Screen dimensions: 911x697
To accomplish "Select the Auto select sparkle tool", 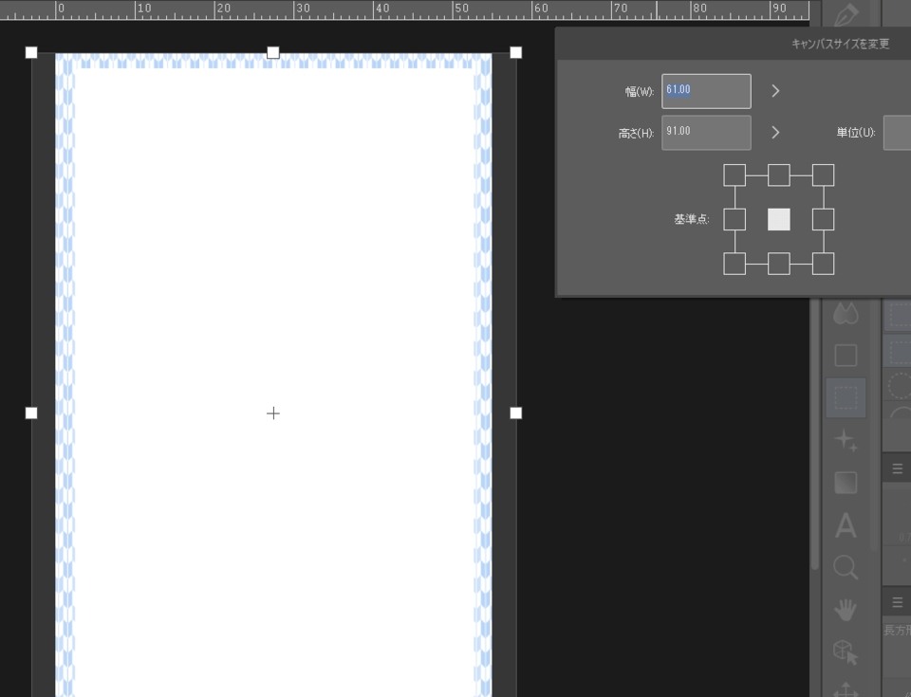I will coord(846,440).
